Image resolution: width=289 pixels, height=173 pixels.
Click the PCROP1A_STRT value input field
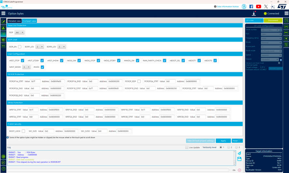click(x=35, y=81)
